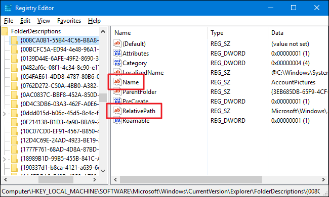Select the Roamable DWORD icon
This screenshot has height=197, width=329.
117,121
